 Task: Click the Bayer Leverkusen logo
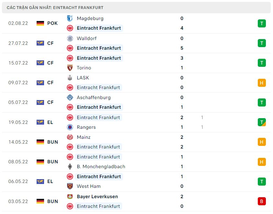pyautogui.click(x=70, y=197)
